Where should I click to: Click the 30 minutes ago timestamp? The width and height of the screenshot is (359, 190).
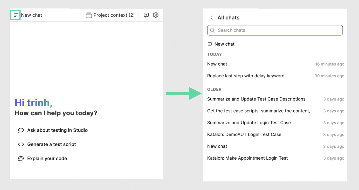pyautogui.click(x=329, y=76)
